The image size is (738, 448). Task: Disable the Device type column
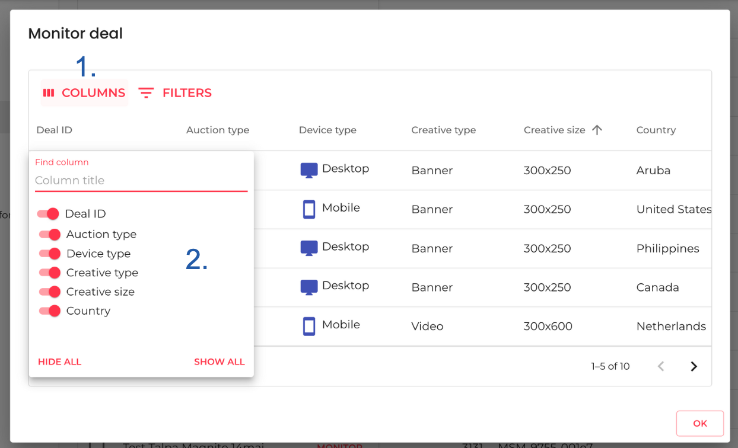tap(50, 254)
